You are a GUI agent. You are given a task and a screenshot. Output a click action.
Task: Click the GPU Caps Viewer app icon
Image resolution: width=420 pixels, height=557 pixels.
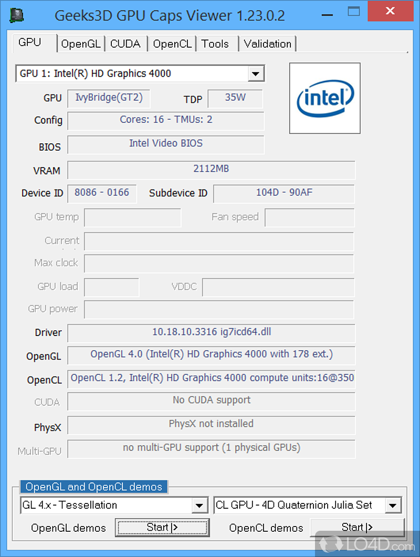(17, 16)
